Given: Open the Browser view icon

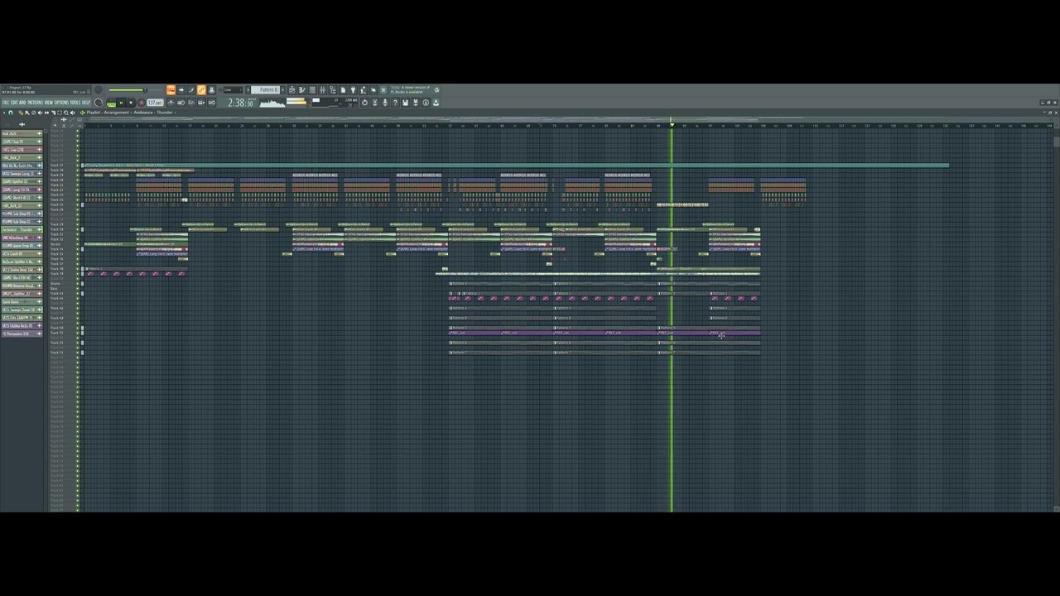Looking at the screenshot, I should pyautogui.click(x=333, y=89).
